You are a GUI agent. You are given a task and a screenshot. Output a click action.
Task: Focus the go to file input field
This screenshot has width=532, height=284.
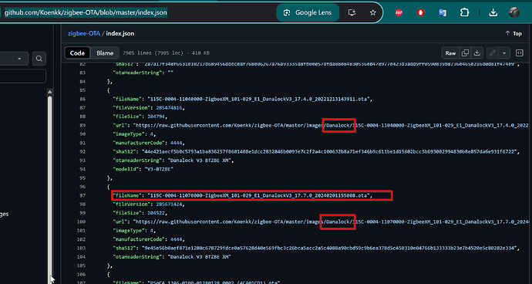pos(22,76)
